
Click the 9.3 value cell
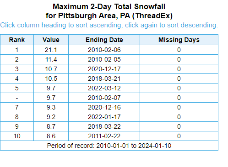pos(51,107)
